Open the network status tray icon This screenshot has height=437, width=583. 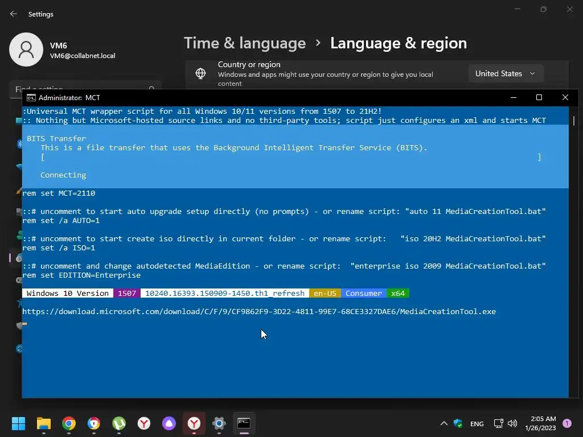click(x=498, y=423)
